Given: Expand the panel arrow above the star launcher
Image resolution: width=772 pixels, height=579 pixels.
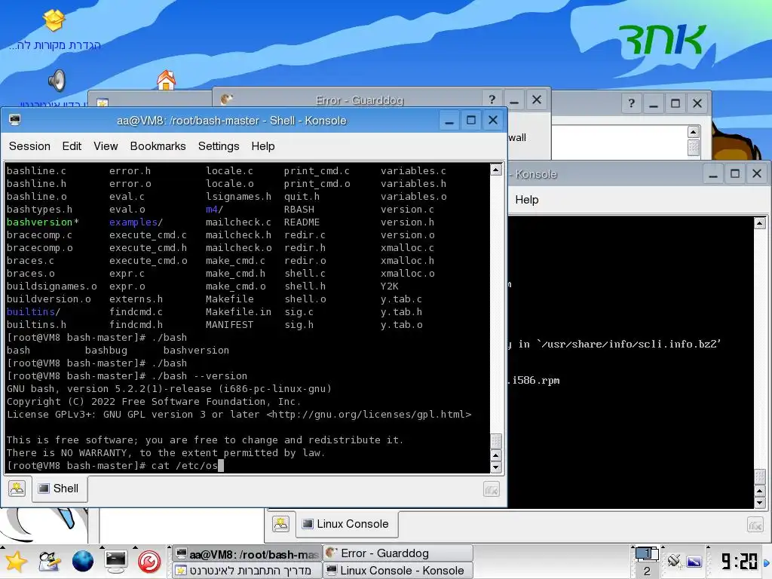Looking at the screenshot, I should pos(3,547).
